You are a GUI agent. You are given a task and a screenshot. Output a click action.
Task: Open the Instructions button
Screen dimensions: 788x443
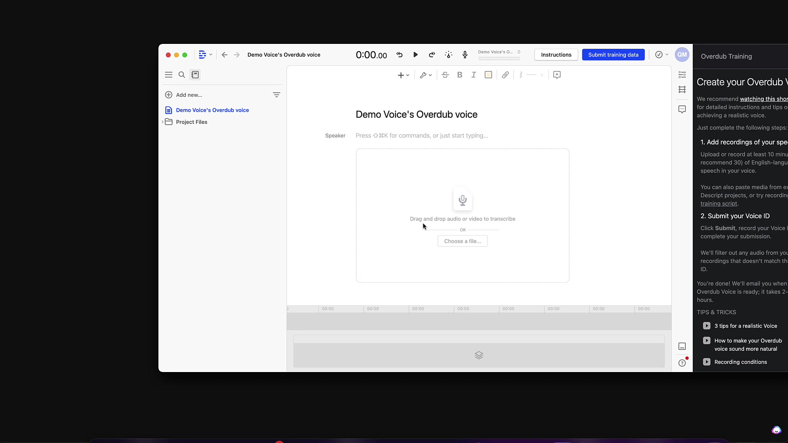556,55
